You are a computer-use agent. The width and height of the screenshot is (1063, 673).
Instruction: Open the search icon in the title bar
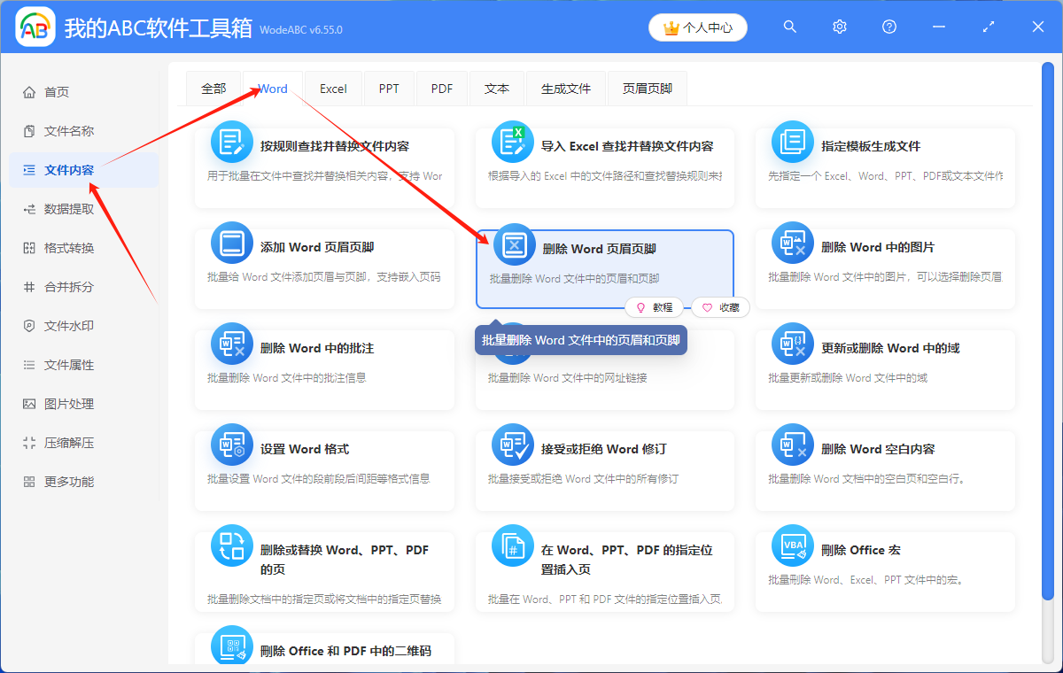(789, 27)
